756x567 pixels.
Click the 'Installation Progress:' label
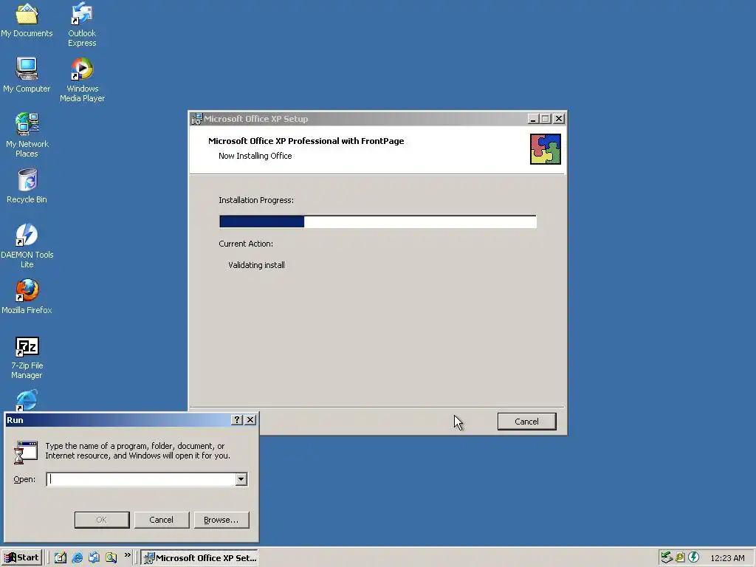coord(256,200)
